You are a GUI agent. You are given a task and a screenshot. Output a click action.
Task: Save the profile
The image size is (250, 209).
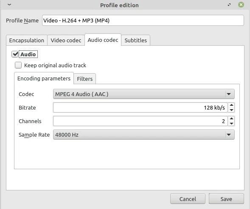point(226,199)
